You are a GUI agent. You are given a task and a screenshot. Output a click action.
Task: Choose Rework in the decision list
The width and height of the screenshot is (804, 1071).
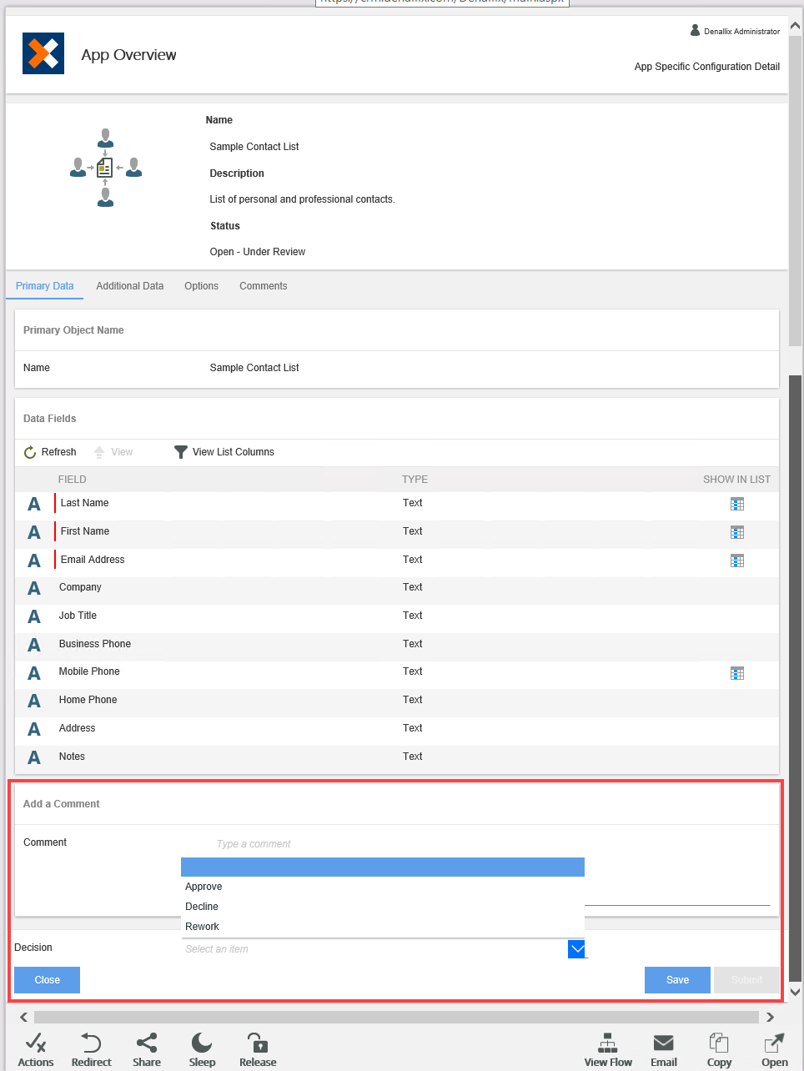coord(203,927)
